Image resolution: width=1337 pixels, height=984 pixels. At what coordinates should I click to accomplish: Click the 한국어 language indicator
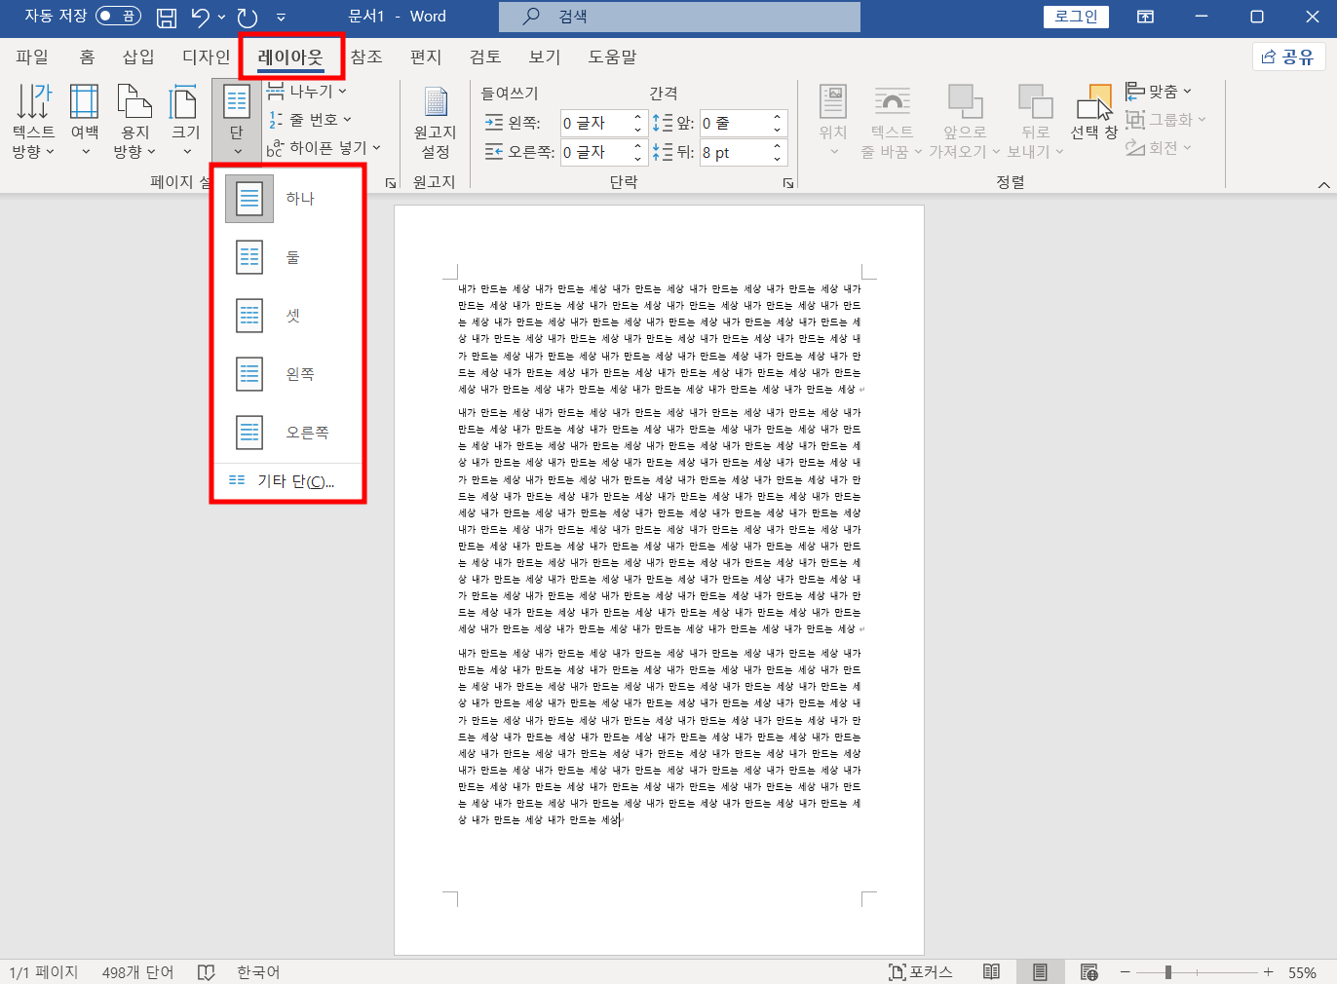(x=258, y=972)
